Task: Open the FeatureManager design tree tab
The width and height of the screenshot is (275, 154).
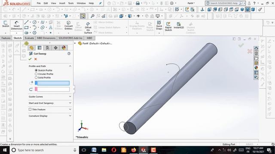Action: pyautogui.click(x=31, y=47)
